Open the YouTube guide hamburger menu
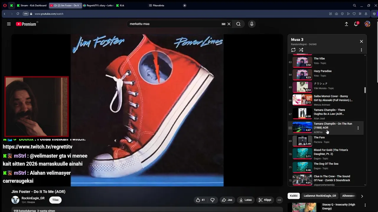378x212 pixels. [x=9, y=24]
